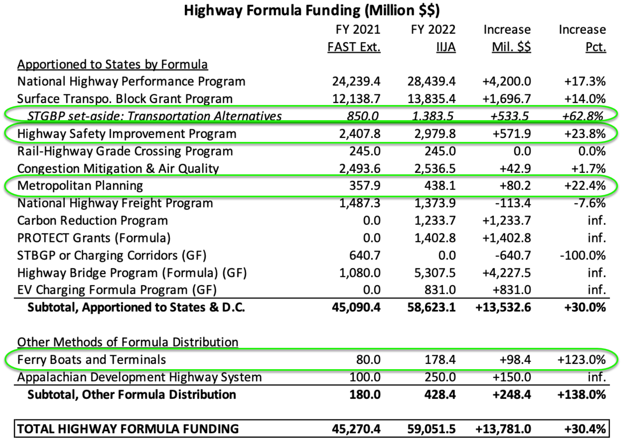Screen dimensions: 627x443
Task: Click the +4,200.0 increase value
Action: pos(507,81)
